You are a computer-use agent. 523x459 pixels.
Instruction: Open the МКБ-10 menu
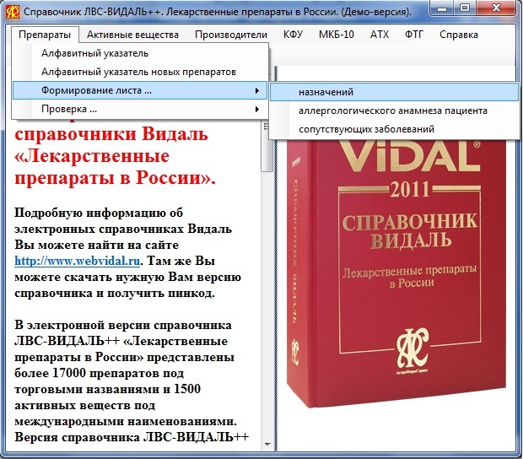pyautogui.click(x=337, y=35)
